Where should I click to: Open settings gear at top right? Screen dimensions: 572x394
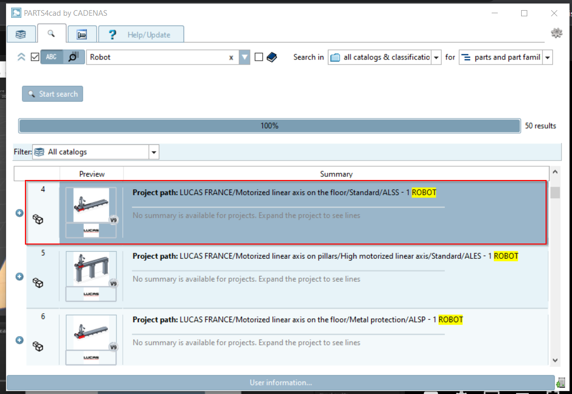[556, 33]
